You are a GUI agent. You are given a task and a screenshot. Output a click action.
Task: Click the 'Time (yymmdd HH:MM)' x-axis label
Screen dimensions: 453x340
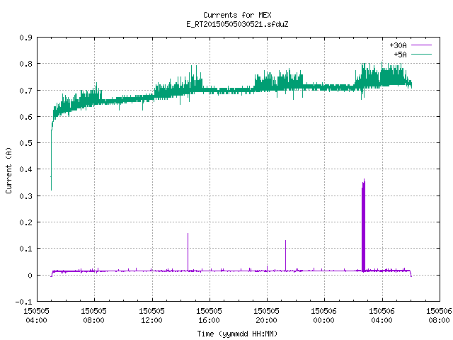pyautogui.click(x=237, y=334)
